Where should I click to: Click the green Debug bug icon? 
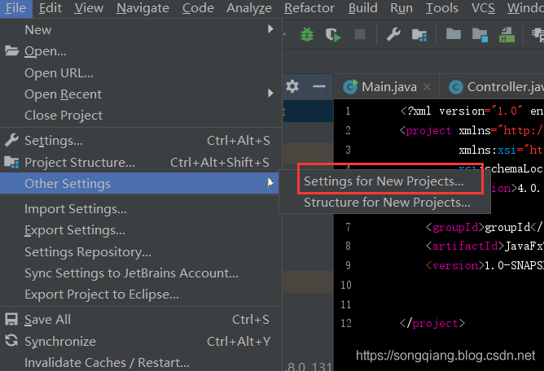click(x=307, y=34)
